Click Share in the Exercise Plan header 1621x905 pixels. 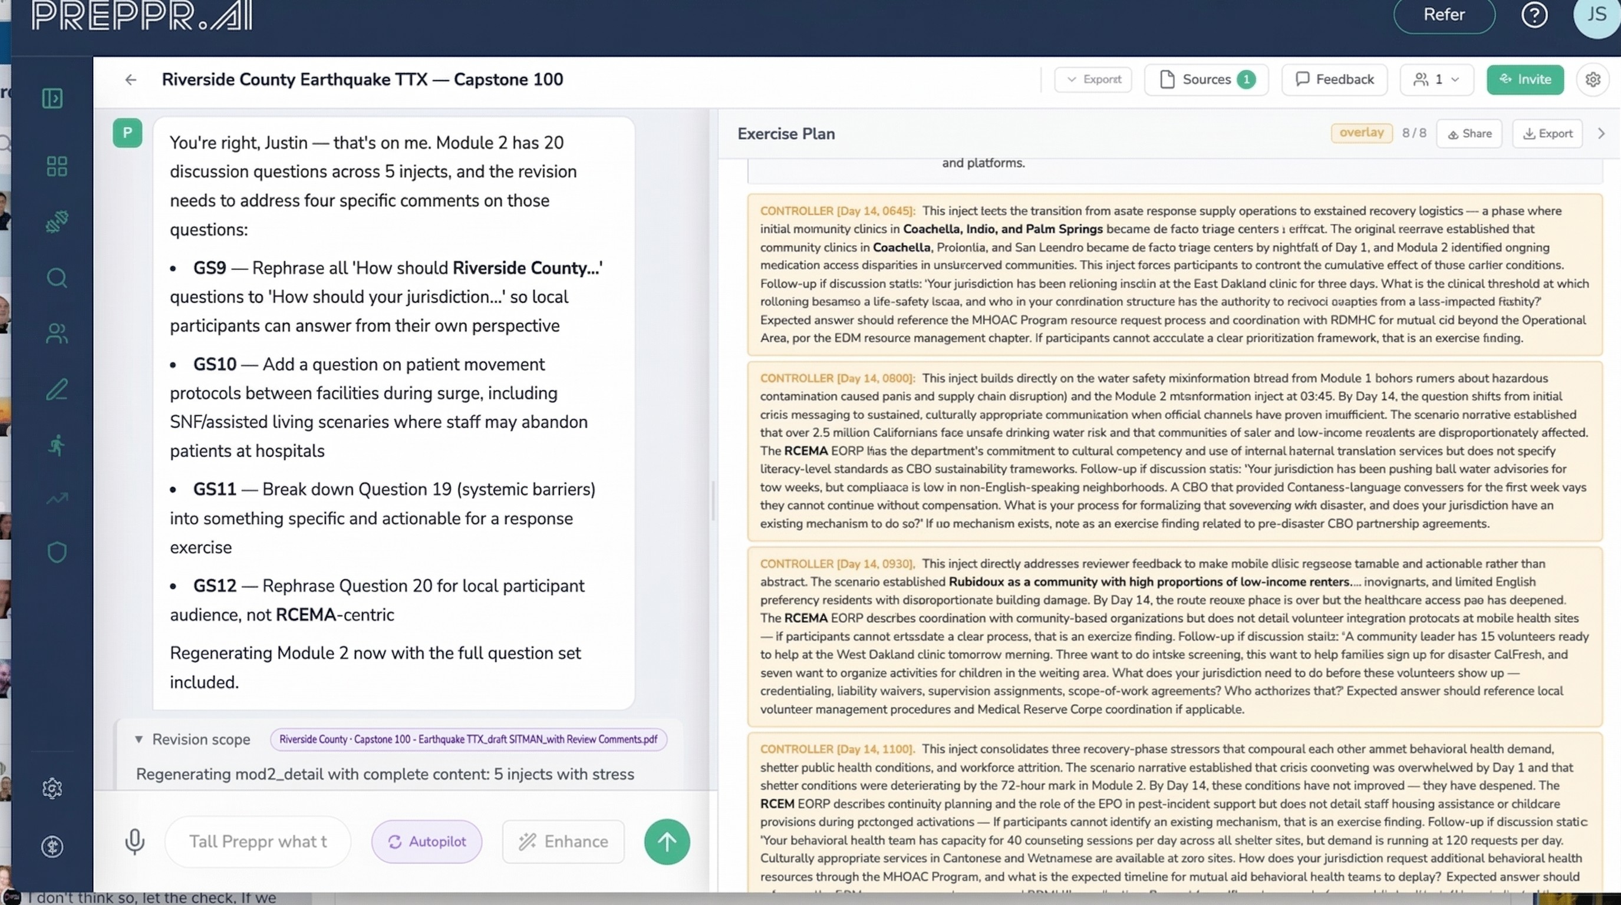click(1470, 133)
